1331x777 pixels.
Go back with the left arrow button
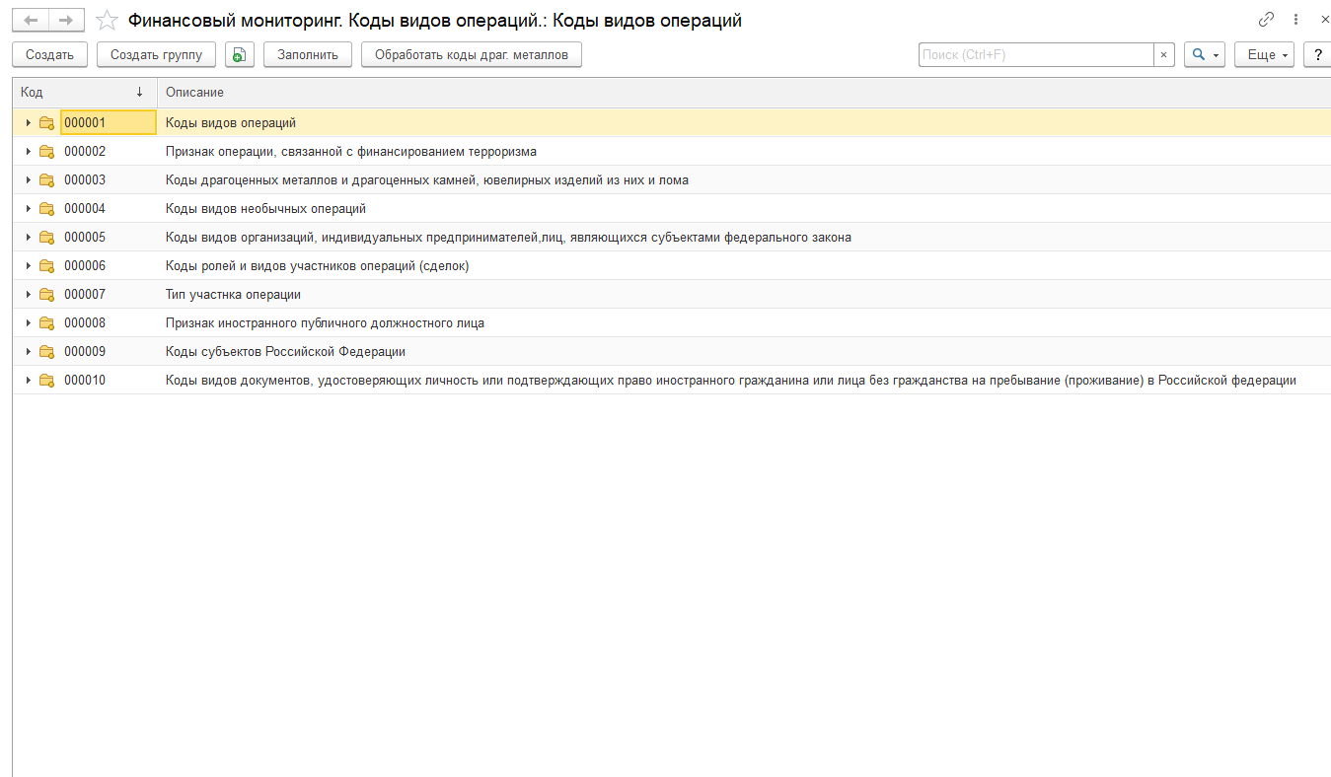31,20
